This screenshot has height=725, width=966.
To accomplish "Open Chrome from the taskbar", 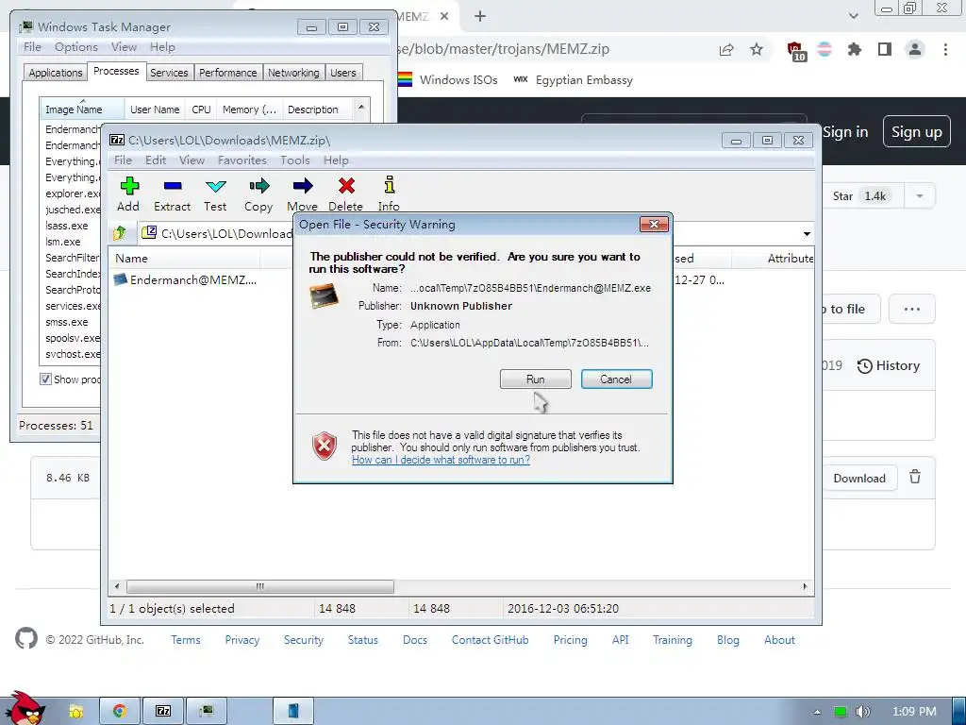I will click(x=119, y=712).
